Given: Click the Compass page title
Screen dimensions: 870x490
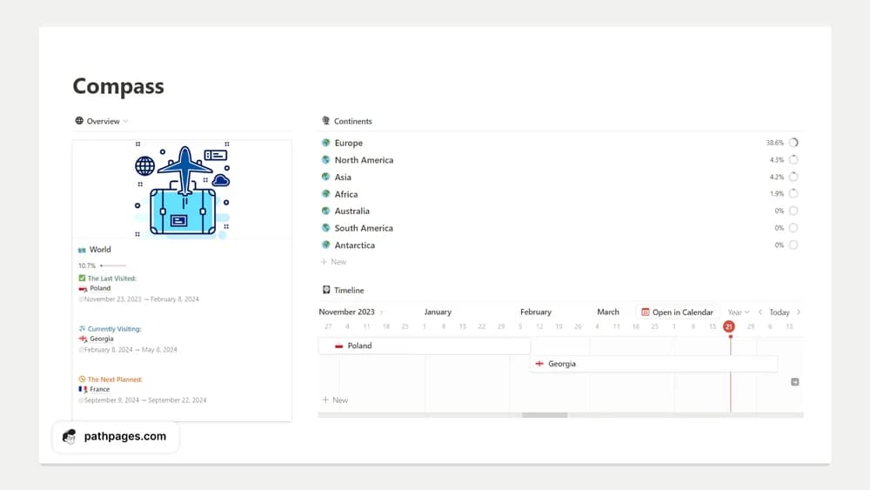Looking at the screenshot, I should 118,86.
